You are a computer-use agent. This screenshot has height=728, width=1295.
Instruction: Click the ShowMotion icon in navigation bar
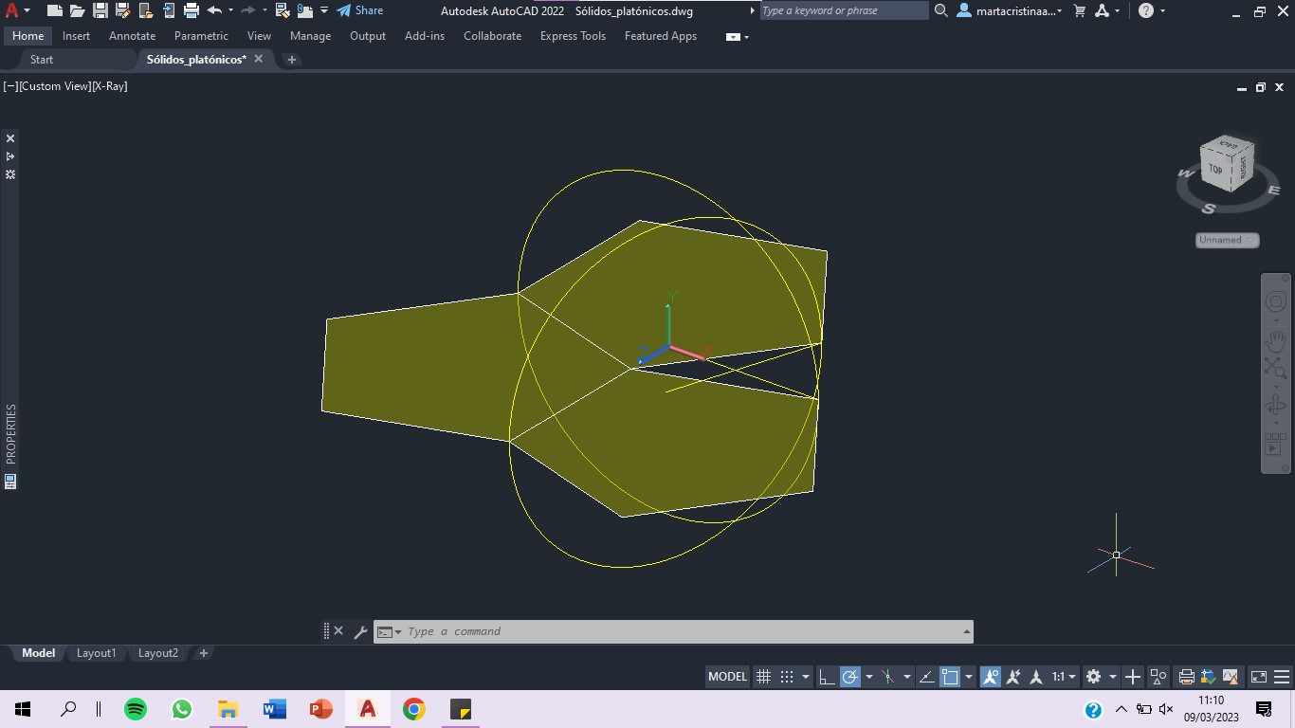[1276, 444]
